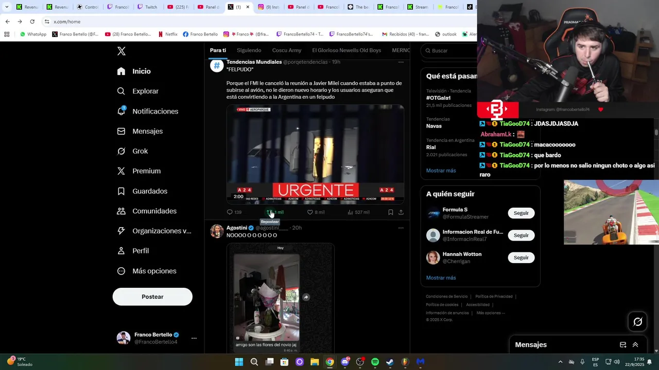
Task: Reload the browser page
Action: 32,22
